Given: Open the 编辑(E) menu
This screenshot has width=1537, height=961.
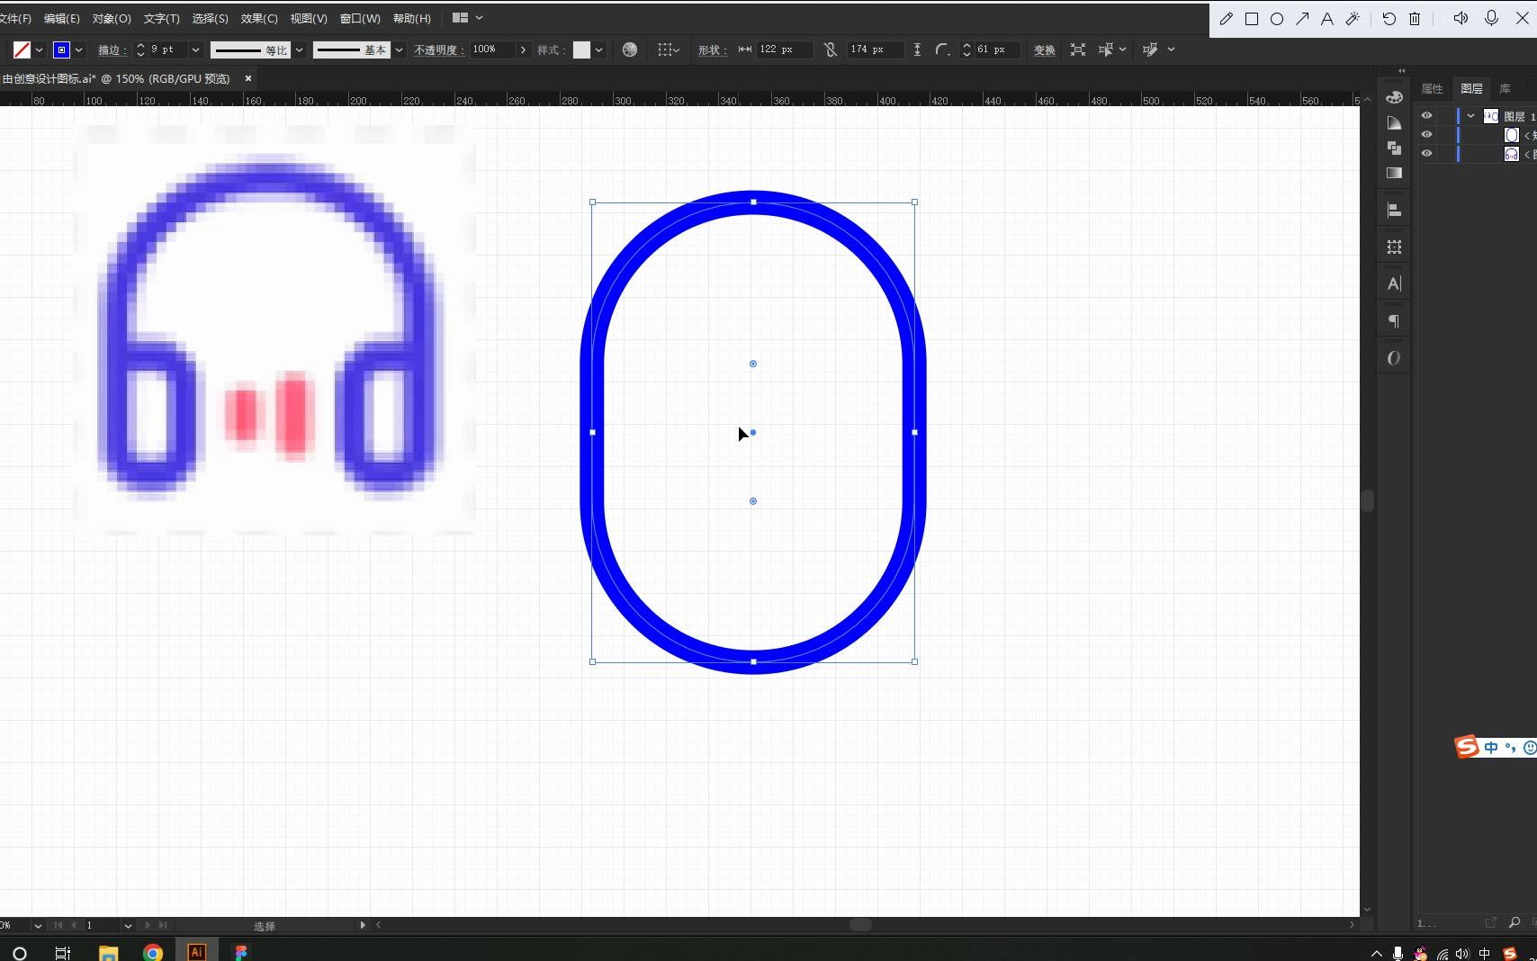Looking at the screenshot, I should click(x=61, y=18).
